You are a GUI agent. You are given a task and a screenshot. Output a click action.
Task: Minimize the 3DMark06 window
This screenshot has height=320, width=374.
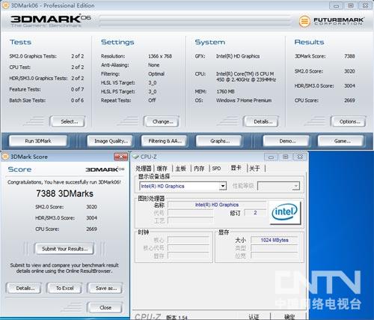point(336,5)
